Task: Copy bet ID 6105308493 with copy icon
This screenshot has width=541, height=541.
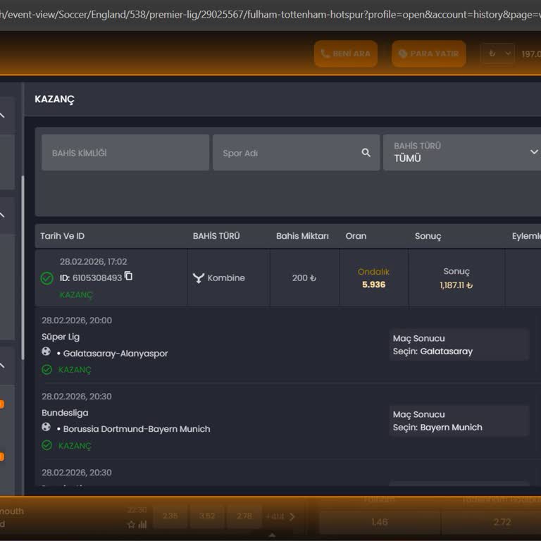Action: click(128, 276)
